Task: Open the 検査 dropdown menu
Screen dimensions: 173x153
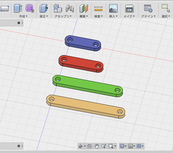Action: (x=99, y=16)
